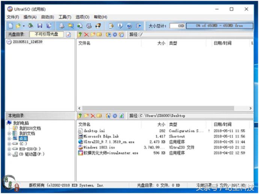Select 我的ISO文档 in local tree
The width and height of the screenshot is (259, 194).
(30, 128)
